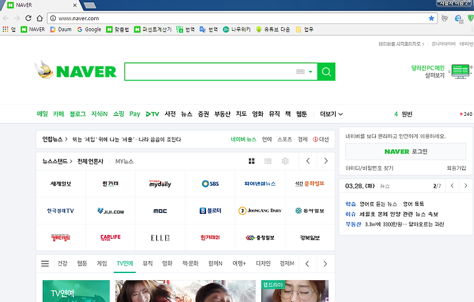Open the 한국경제TV press logo
This screenshot has width=474, height=302.
click(61, 211)
